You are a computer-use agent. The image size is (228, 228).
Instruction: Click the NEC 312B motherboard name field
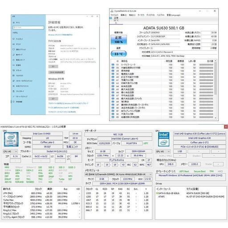tap(118, 134)
